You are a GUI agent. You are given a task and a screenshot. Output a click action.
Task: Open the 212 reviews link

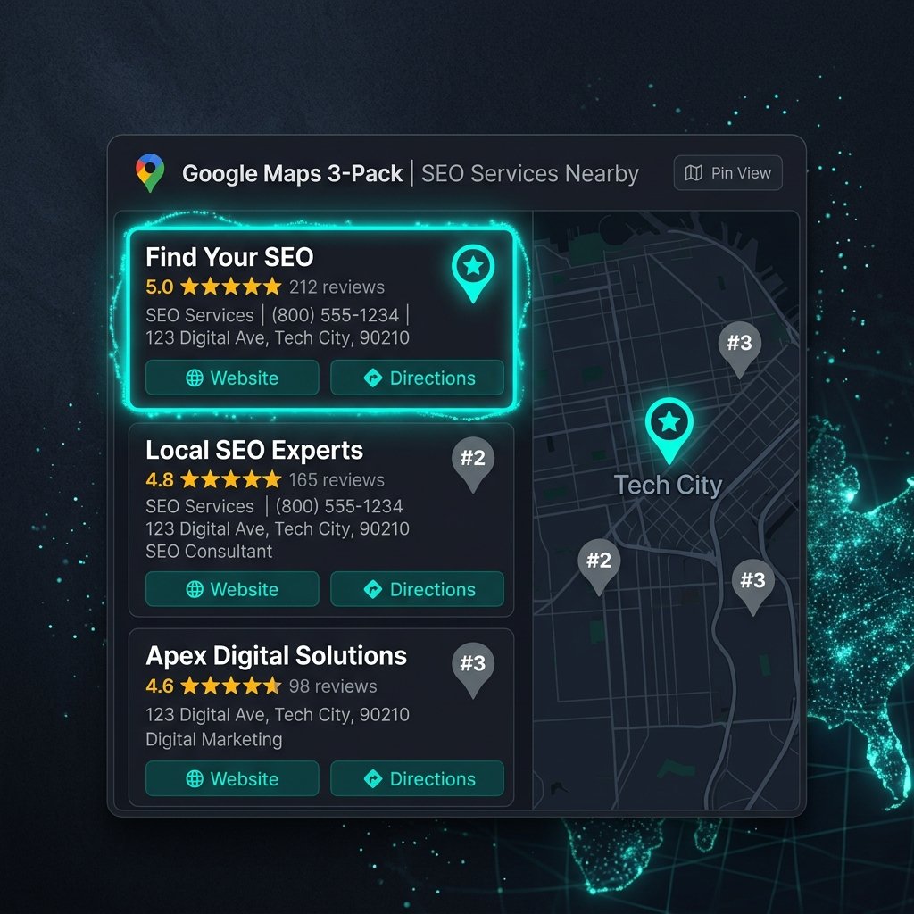pos(337,287)
